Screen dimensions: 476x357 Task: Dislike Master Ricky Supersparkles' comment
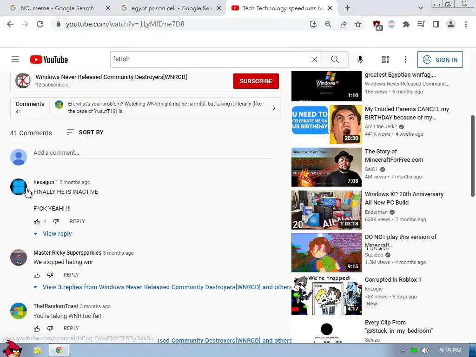pyautogui.click(x=50, y=275)
